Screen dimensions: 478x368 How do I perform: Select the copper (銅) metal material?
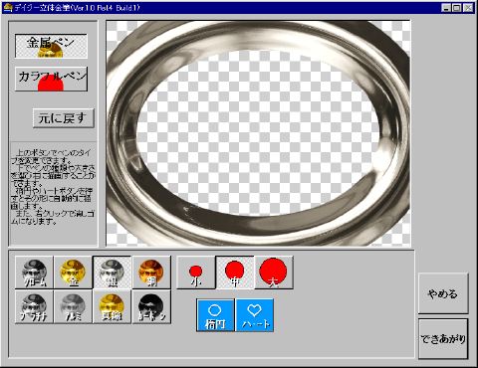[151, 273]
